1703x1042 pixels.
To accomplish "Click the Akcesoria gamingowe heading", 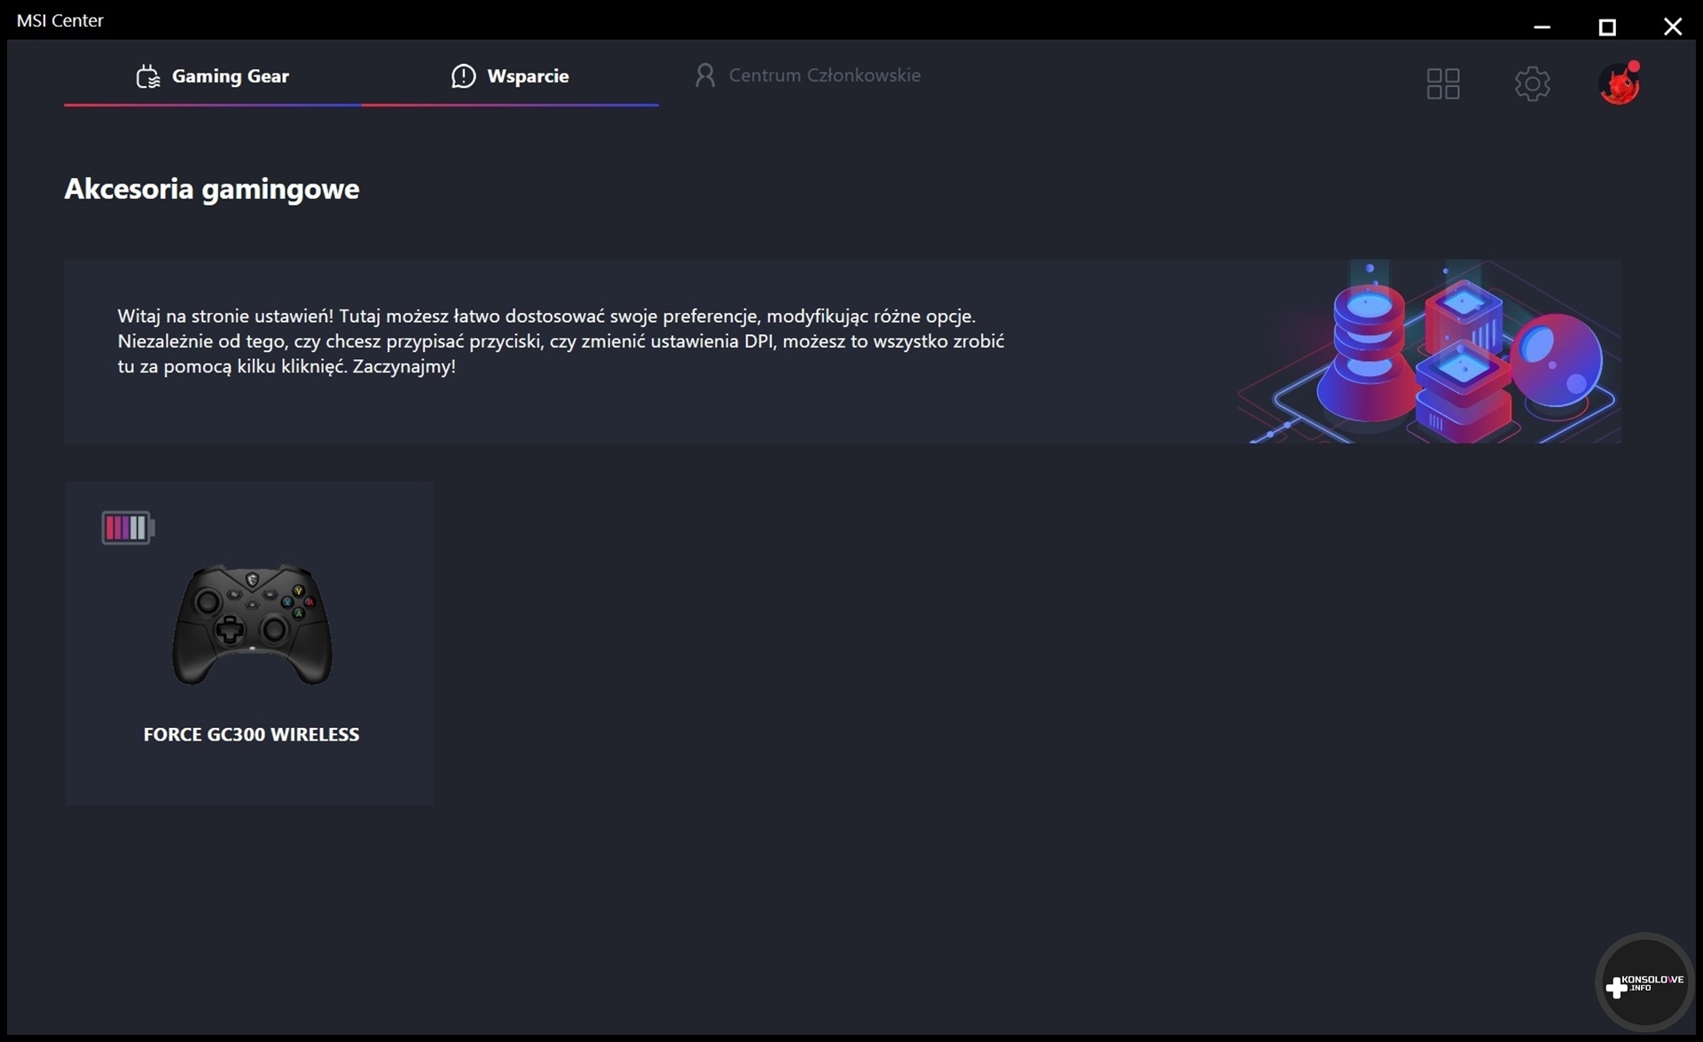I will point(211,189).
